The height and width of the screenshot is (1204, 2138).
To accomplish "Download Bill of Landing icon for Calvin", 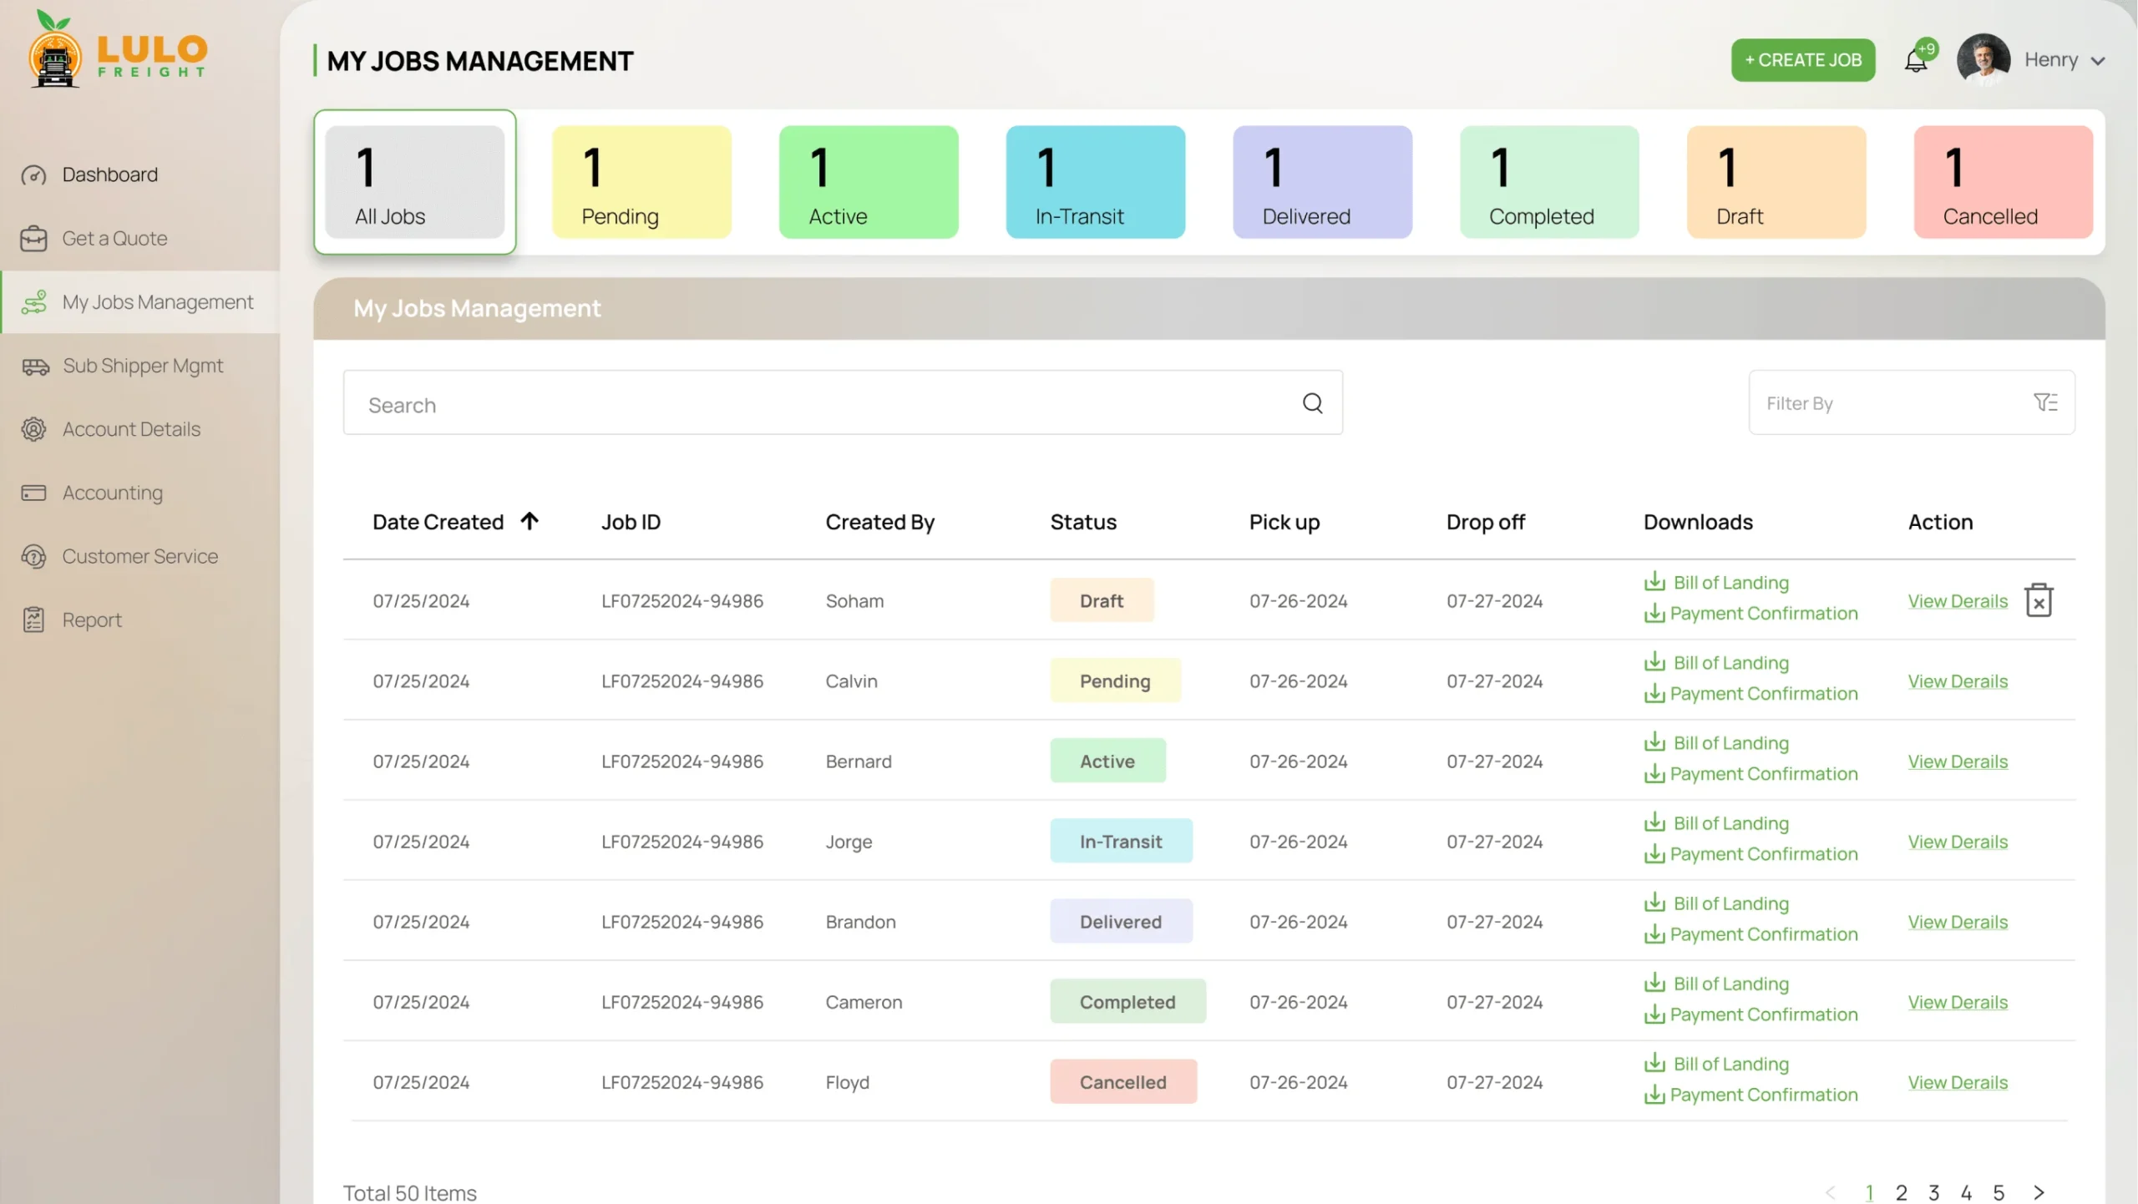I will click(1654, 661).
